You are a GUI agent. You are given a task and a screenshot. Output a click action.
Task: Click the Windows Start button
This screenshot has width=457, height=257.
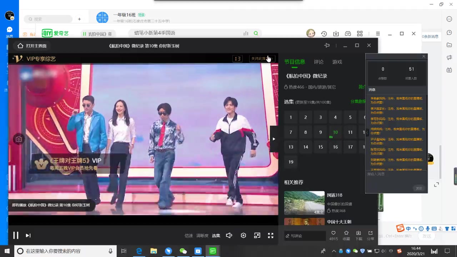pos(7,251)
